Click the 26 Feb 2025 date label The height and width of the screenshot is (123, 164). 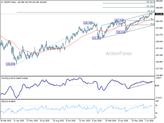pyautogui.click(x=6, y=121)
